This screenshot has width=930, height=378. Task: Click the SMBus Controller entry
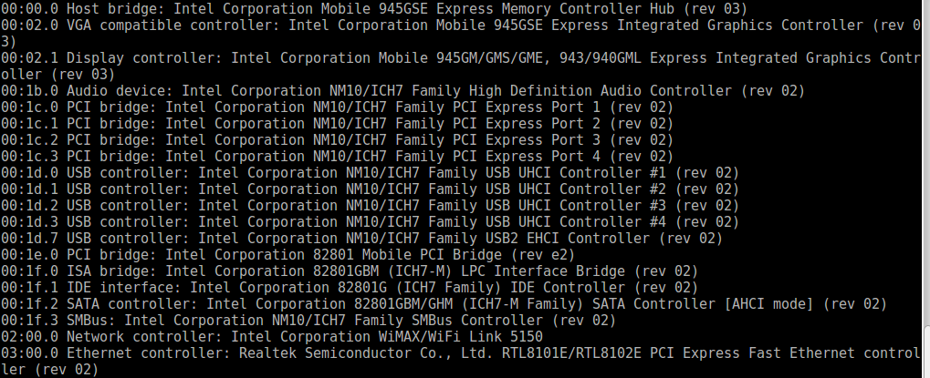click(308, 321)
